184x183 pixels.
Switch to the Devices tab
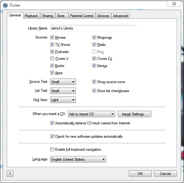(x=103, y=16)
